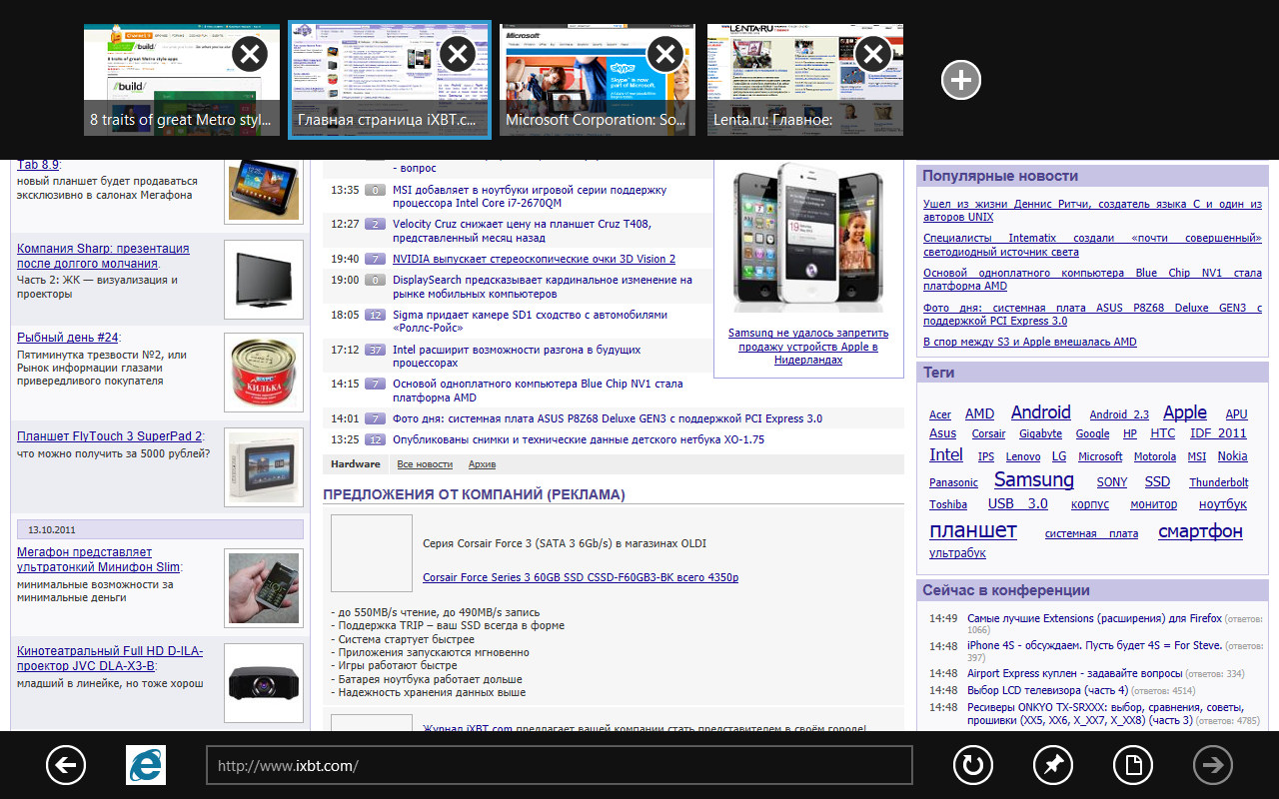This screenshot has width=1279, height=799.
Task: Click the JVC projector thumbnail image
Action: tap(264, 684)
